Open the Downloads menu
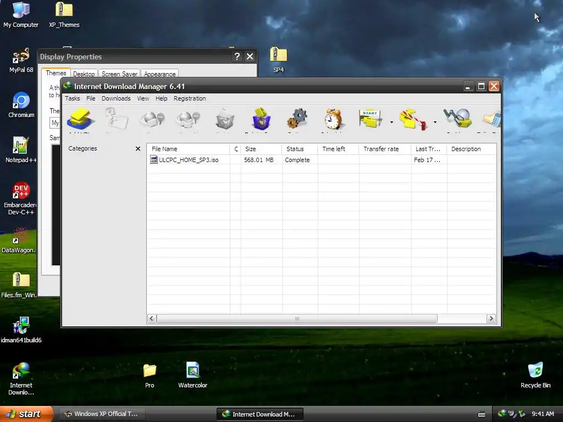563x422 pixels. click(116, 98)
